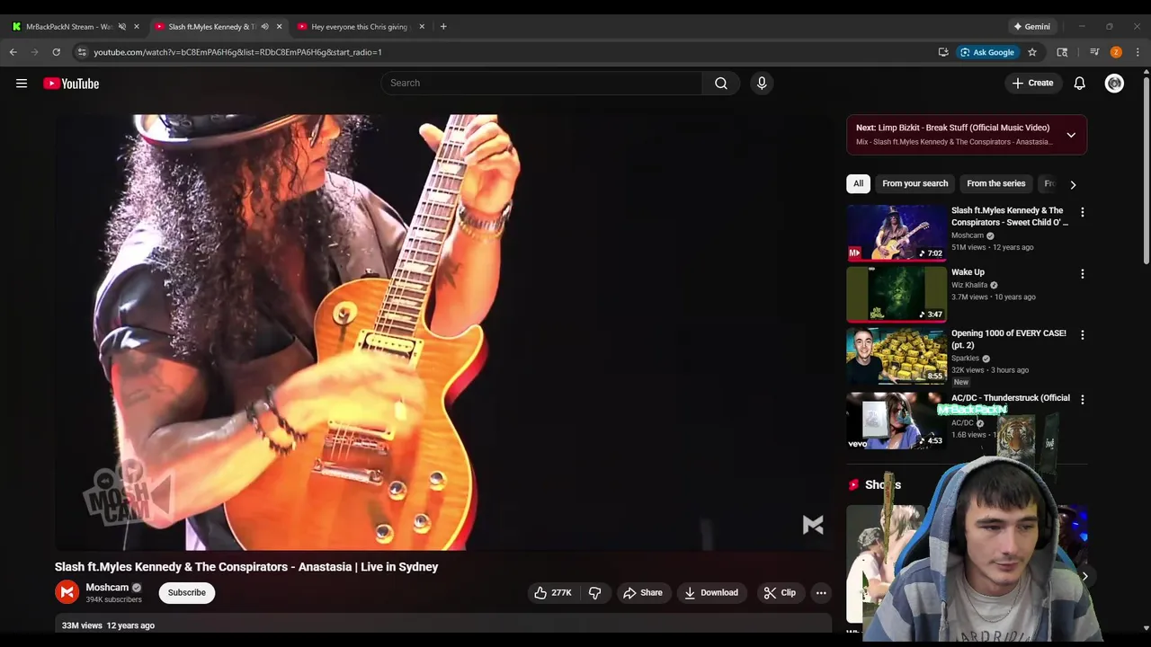Open the Chrome tab search icon beside Ask Google

(1062, 52)
